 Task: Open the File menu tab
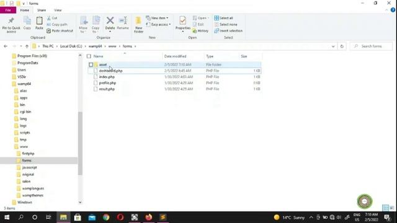pyautogui.click(x=8, y=10)
